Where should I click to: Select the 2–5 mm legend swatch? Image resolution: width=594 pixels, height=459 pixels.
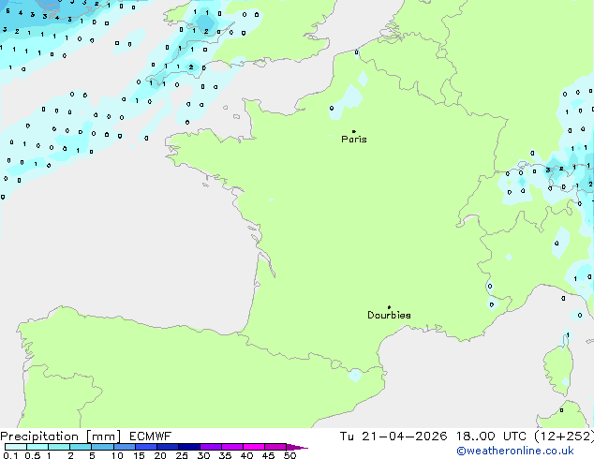pyautogui.click(x=81, y=447)
